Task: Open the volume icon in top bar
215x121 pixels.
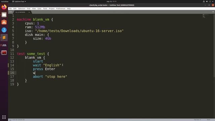Action: 207,1
